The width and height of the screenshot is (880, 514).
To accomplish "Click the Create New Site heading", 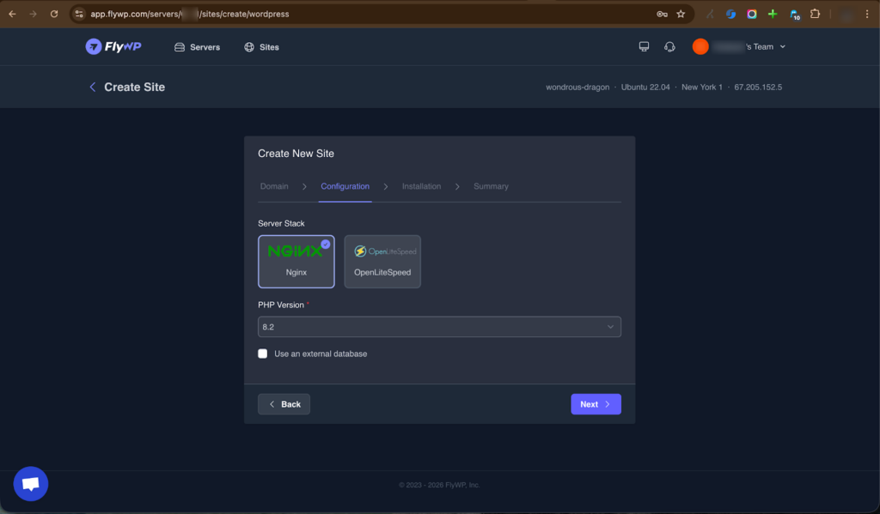I will [296, 154].
